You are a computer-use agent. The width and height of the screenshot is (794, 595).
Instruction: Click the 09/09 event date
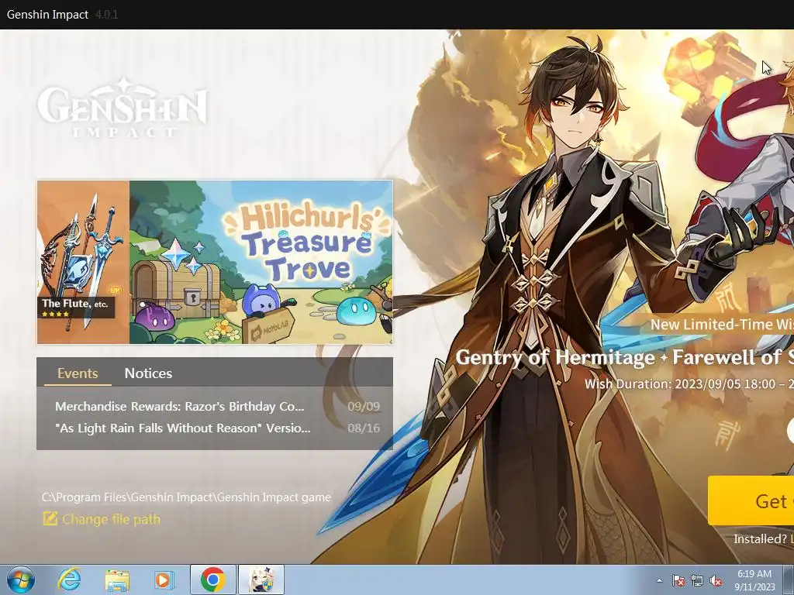tap(364, 406)
